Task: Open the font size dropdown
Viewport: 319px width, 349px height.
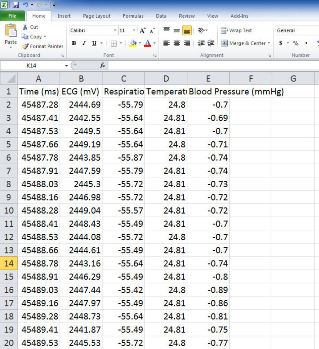Action: (134, 31)
